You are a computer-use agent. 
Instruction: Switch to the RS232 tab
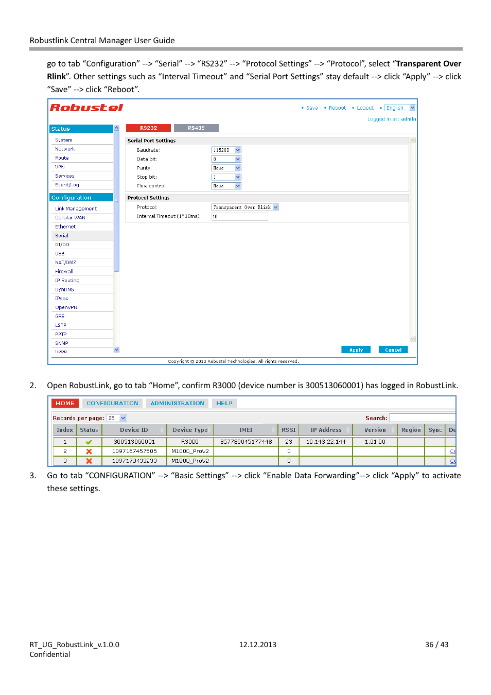point(148,128)
